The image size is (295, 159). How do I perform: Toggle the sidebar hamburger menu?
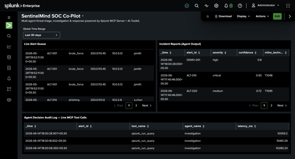[x=9, y=18]
